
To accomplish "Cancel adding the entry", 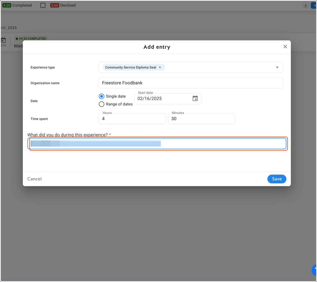I will [x=34, y=179].
